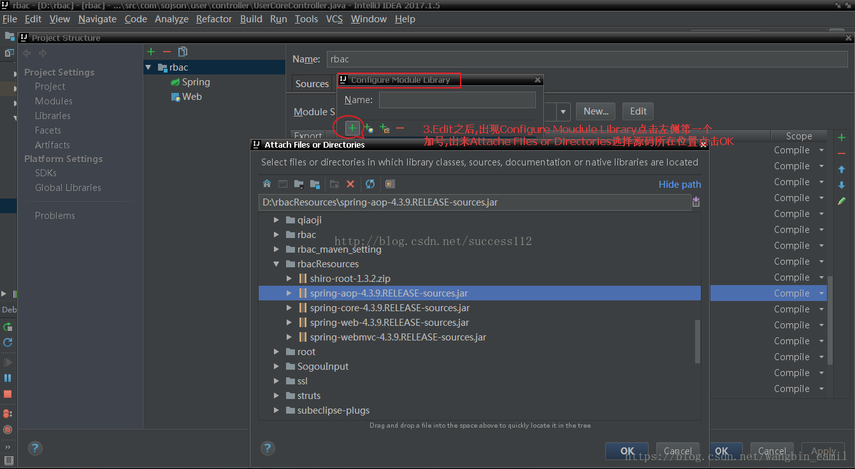
Task: Select Libraries under Project Settings
Action: pos(53,116)
